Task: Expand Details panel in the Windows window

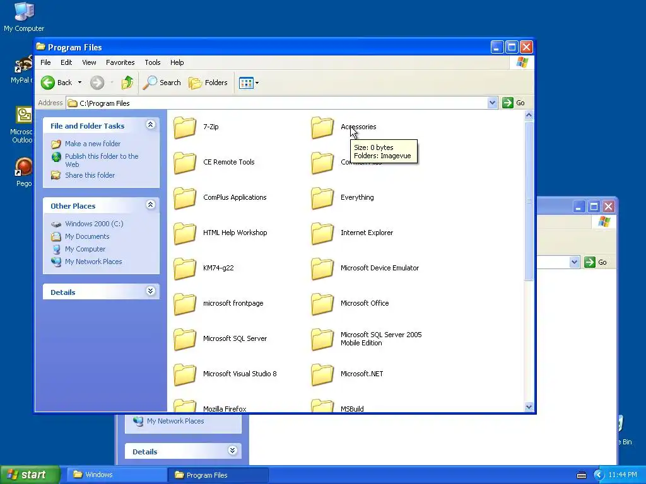Action: (232, 451)
